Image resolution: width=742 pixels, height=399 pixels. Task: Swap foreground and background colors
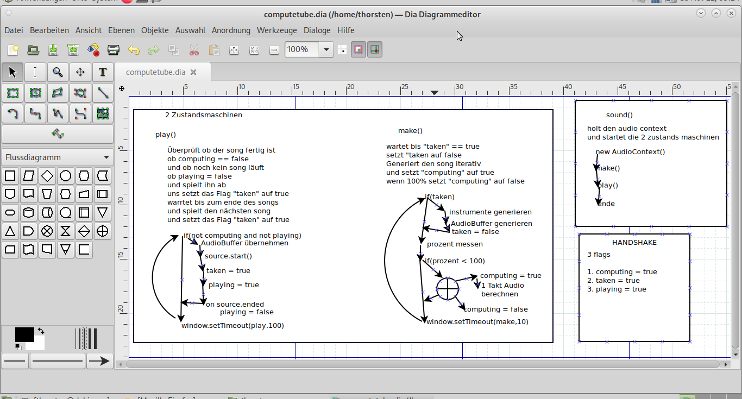tap(41, 331)
